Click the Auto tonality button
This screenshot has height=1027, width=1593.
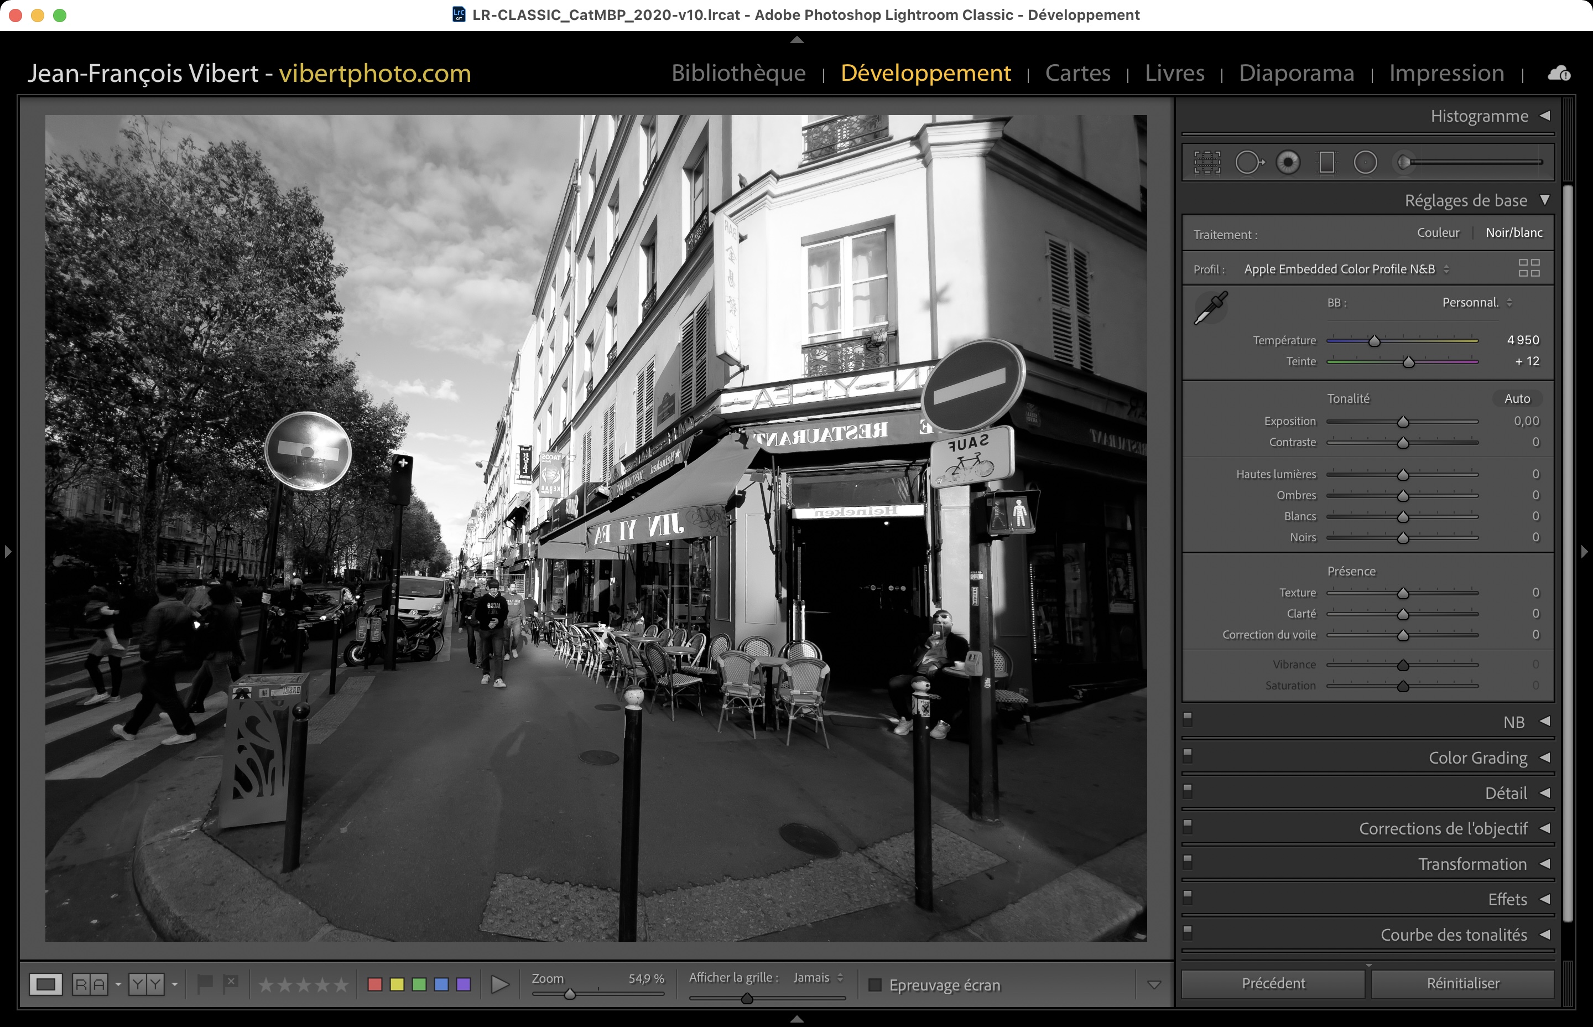[1516, 398]
